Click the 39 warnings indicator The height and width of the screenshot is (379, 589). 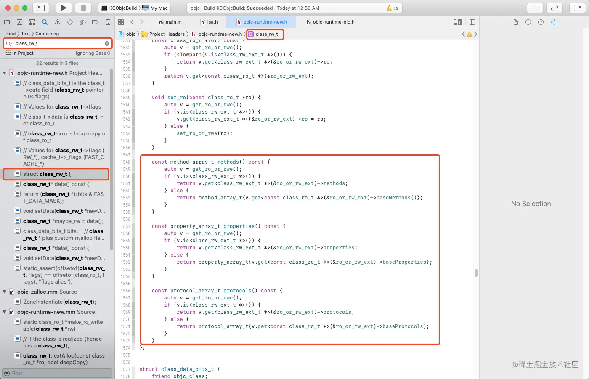pyautogui.click(x=393, y=8)
